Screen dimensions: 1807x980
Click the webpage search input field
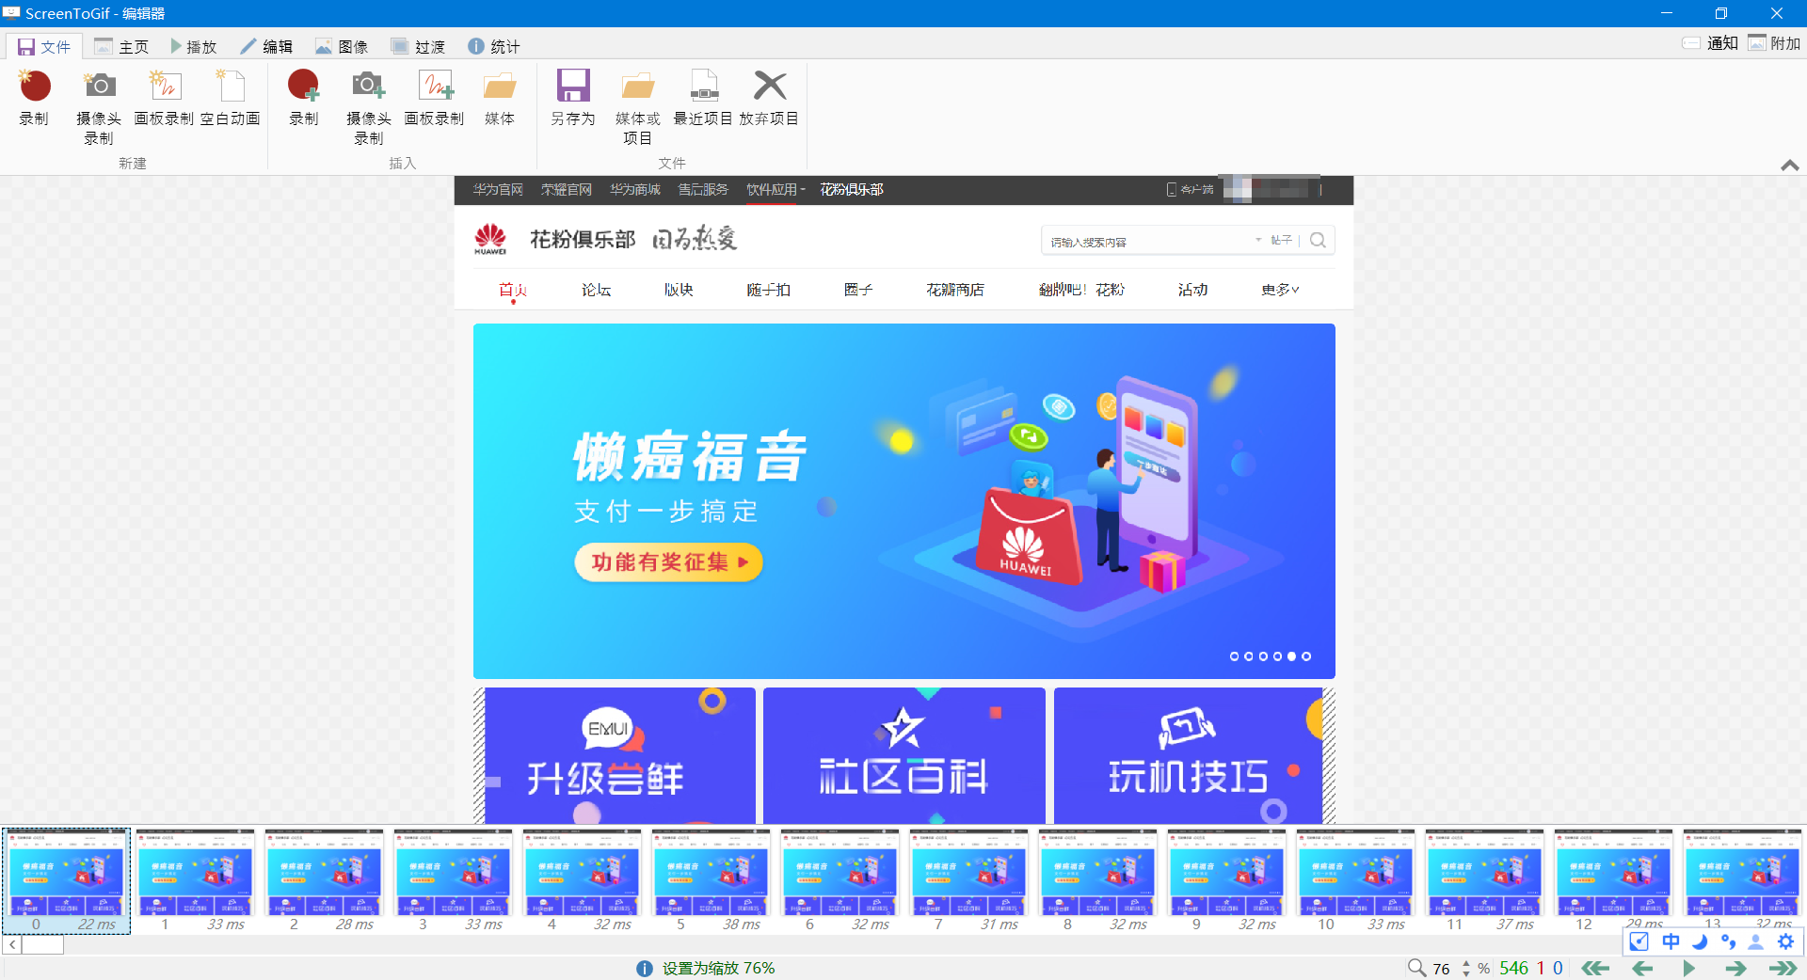[x=1148, y=241]
